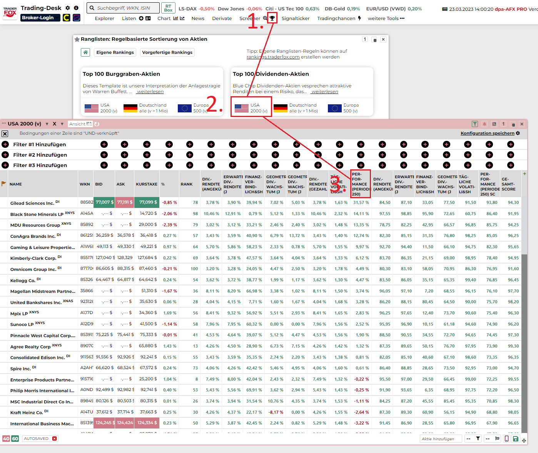Click the refresh icon beside Ansicht
The width and height of the screenshot is (538, 453).
97,124
